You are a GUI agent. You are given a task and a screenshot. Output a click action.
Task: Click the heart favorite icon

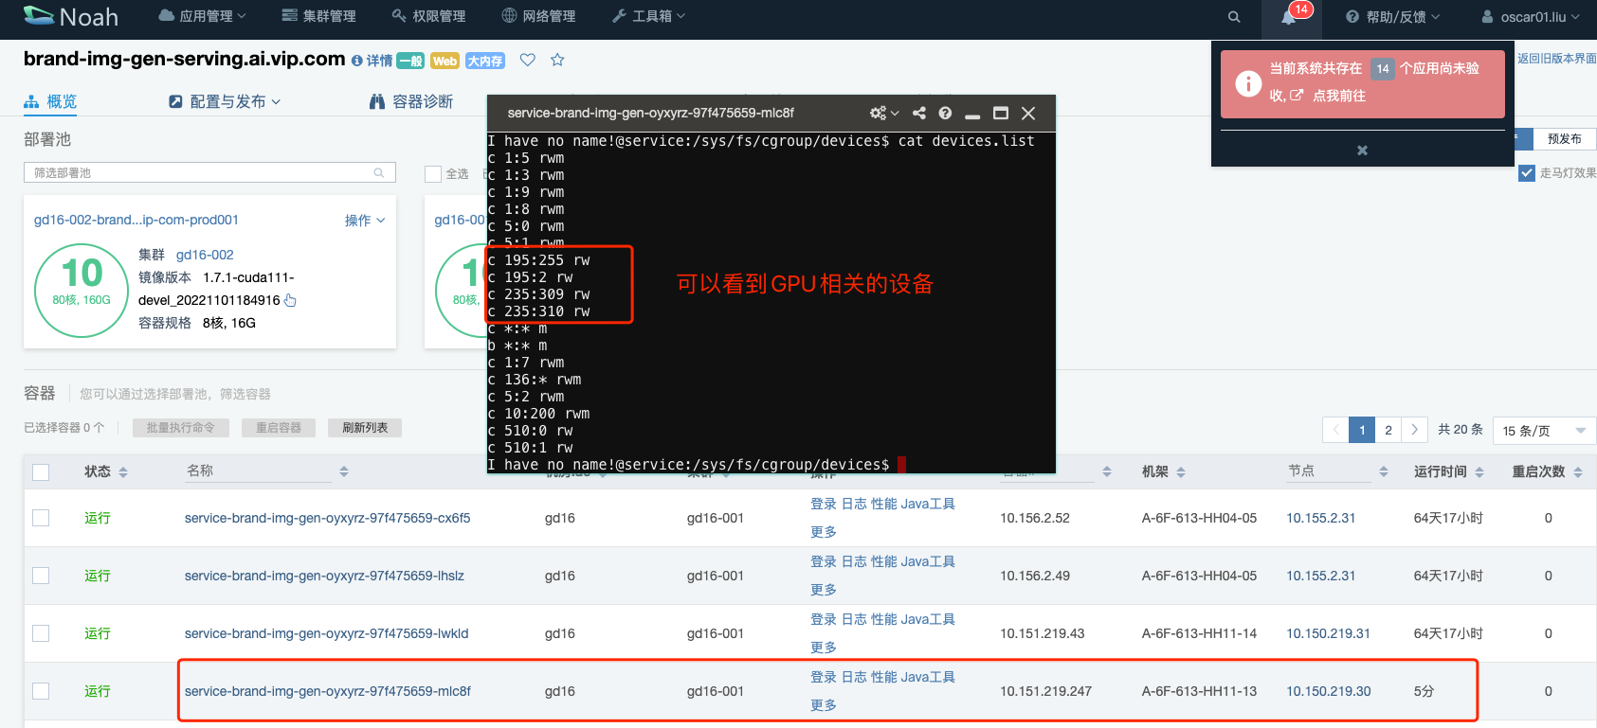tap(528, 60)
